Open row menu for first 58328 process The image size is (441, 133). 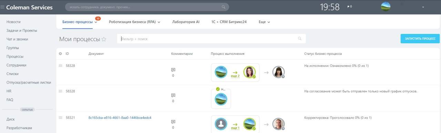[60, 65]
